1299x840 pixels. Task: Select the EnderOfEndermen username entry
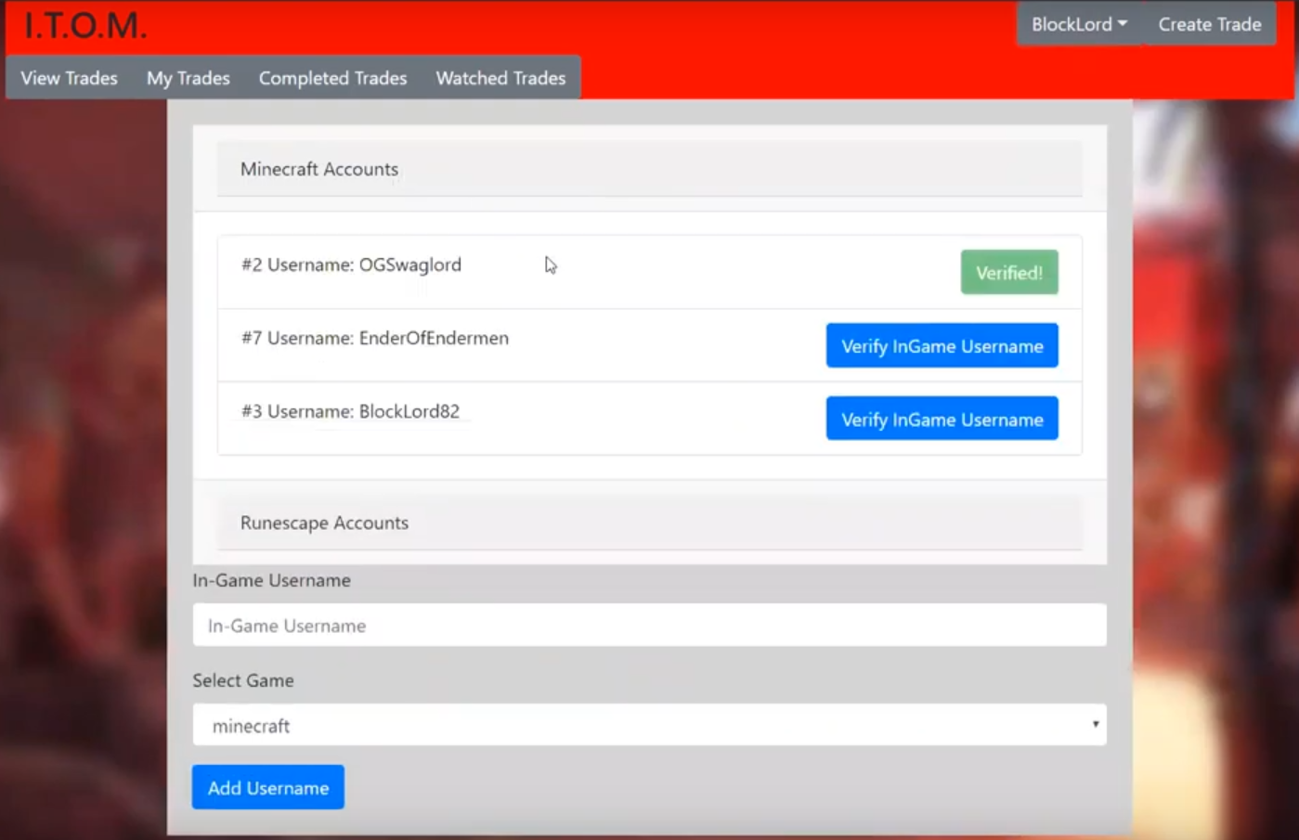click(x=374, y=339)
